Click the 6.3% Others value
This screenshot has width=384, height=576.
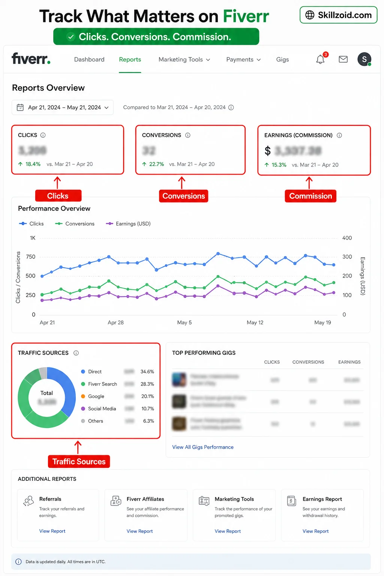[x=148, y=421]
